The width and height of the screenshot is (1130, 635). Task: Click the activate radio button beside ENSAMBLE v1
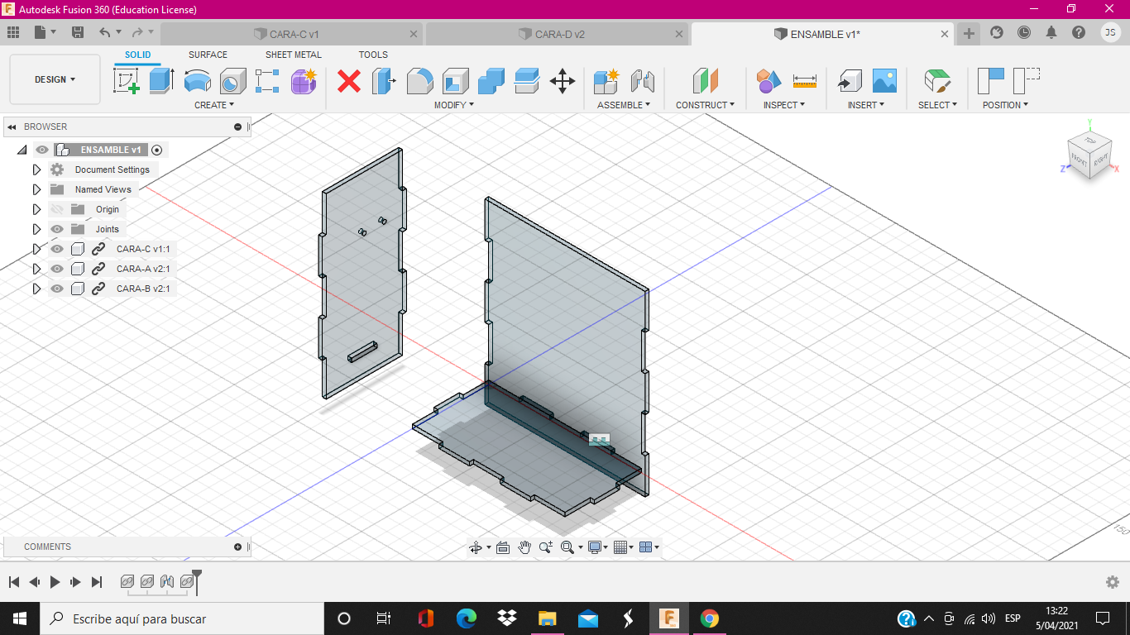point(156,150)
